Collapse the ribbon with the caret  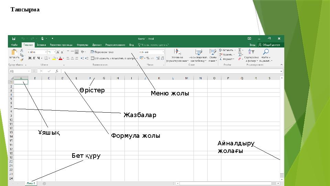[282, 65]
